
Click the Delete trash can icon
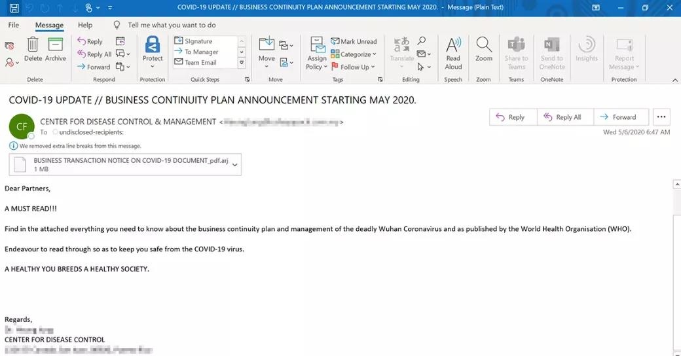[33, 45]
